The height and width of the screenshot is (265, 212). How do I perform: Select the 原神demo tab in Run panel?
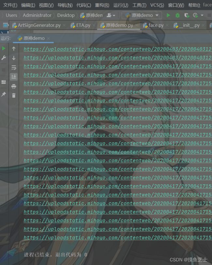[34, 38]
